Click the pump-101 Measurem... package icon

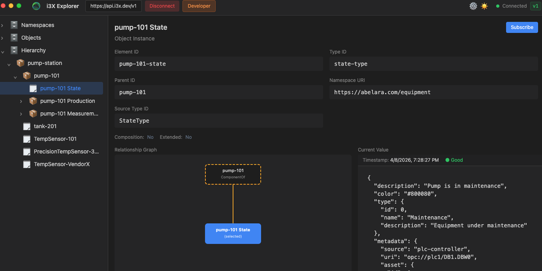[x=33, y=114]
